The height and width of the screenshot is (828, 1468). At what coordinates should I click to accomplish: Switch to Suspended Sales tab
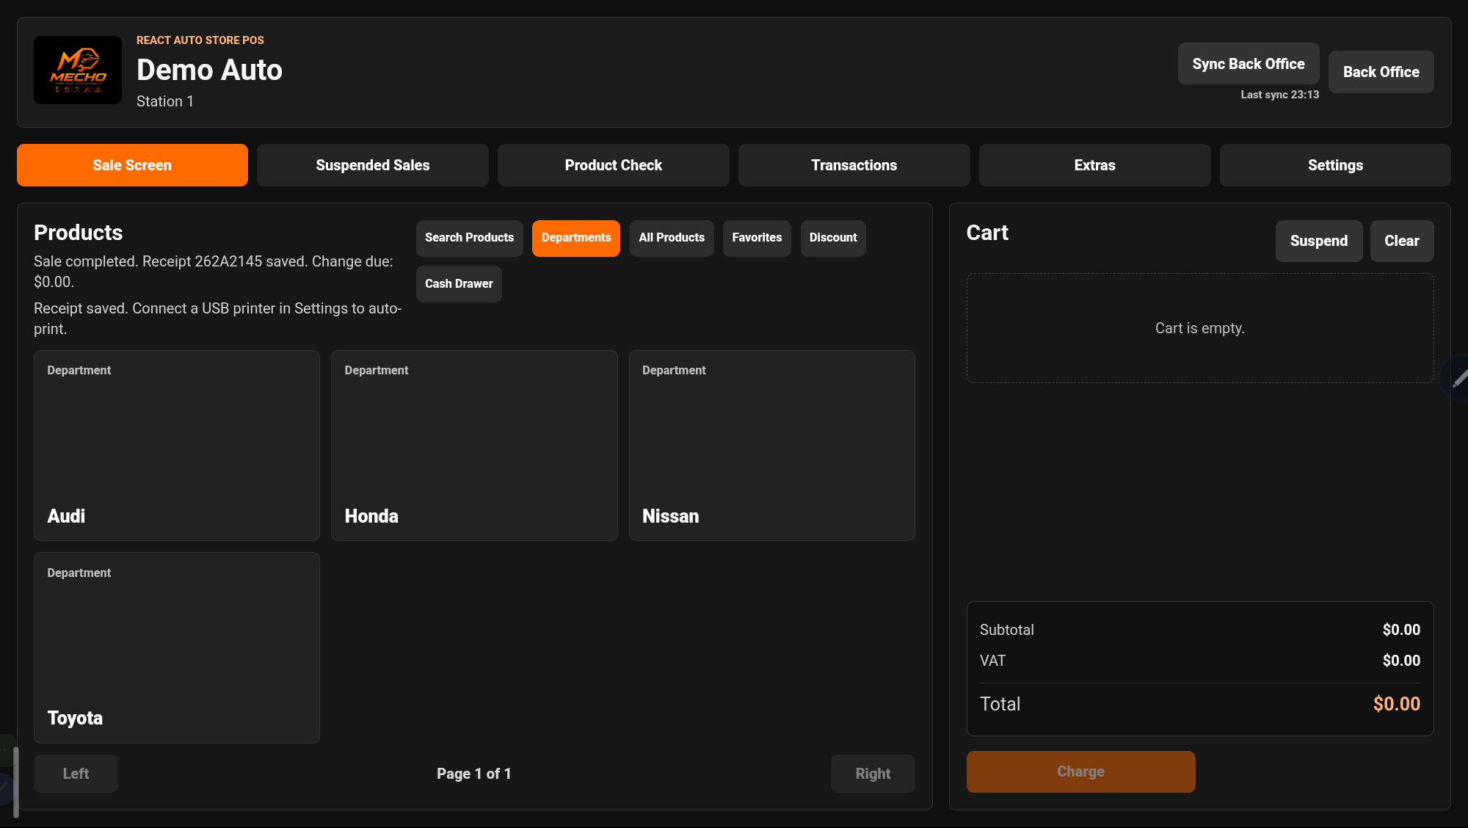pyautogui.click(x=373, y=165)
